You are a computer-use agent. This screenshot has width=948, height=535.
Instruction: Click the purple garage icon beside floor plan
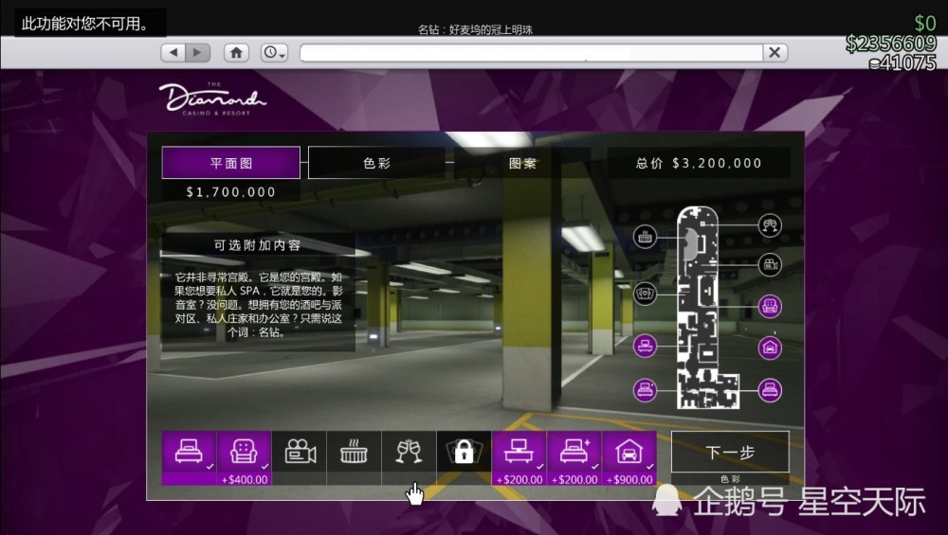pos(770,348)
